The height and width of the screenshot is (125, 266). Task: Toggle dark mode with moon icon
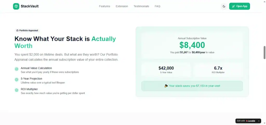[x=224, y=6]
